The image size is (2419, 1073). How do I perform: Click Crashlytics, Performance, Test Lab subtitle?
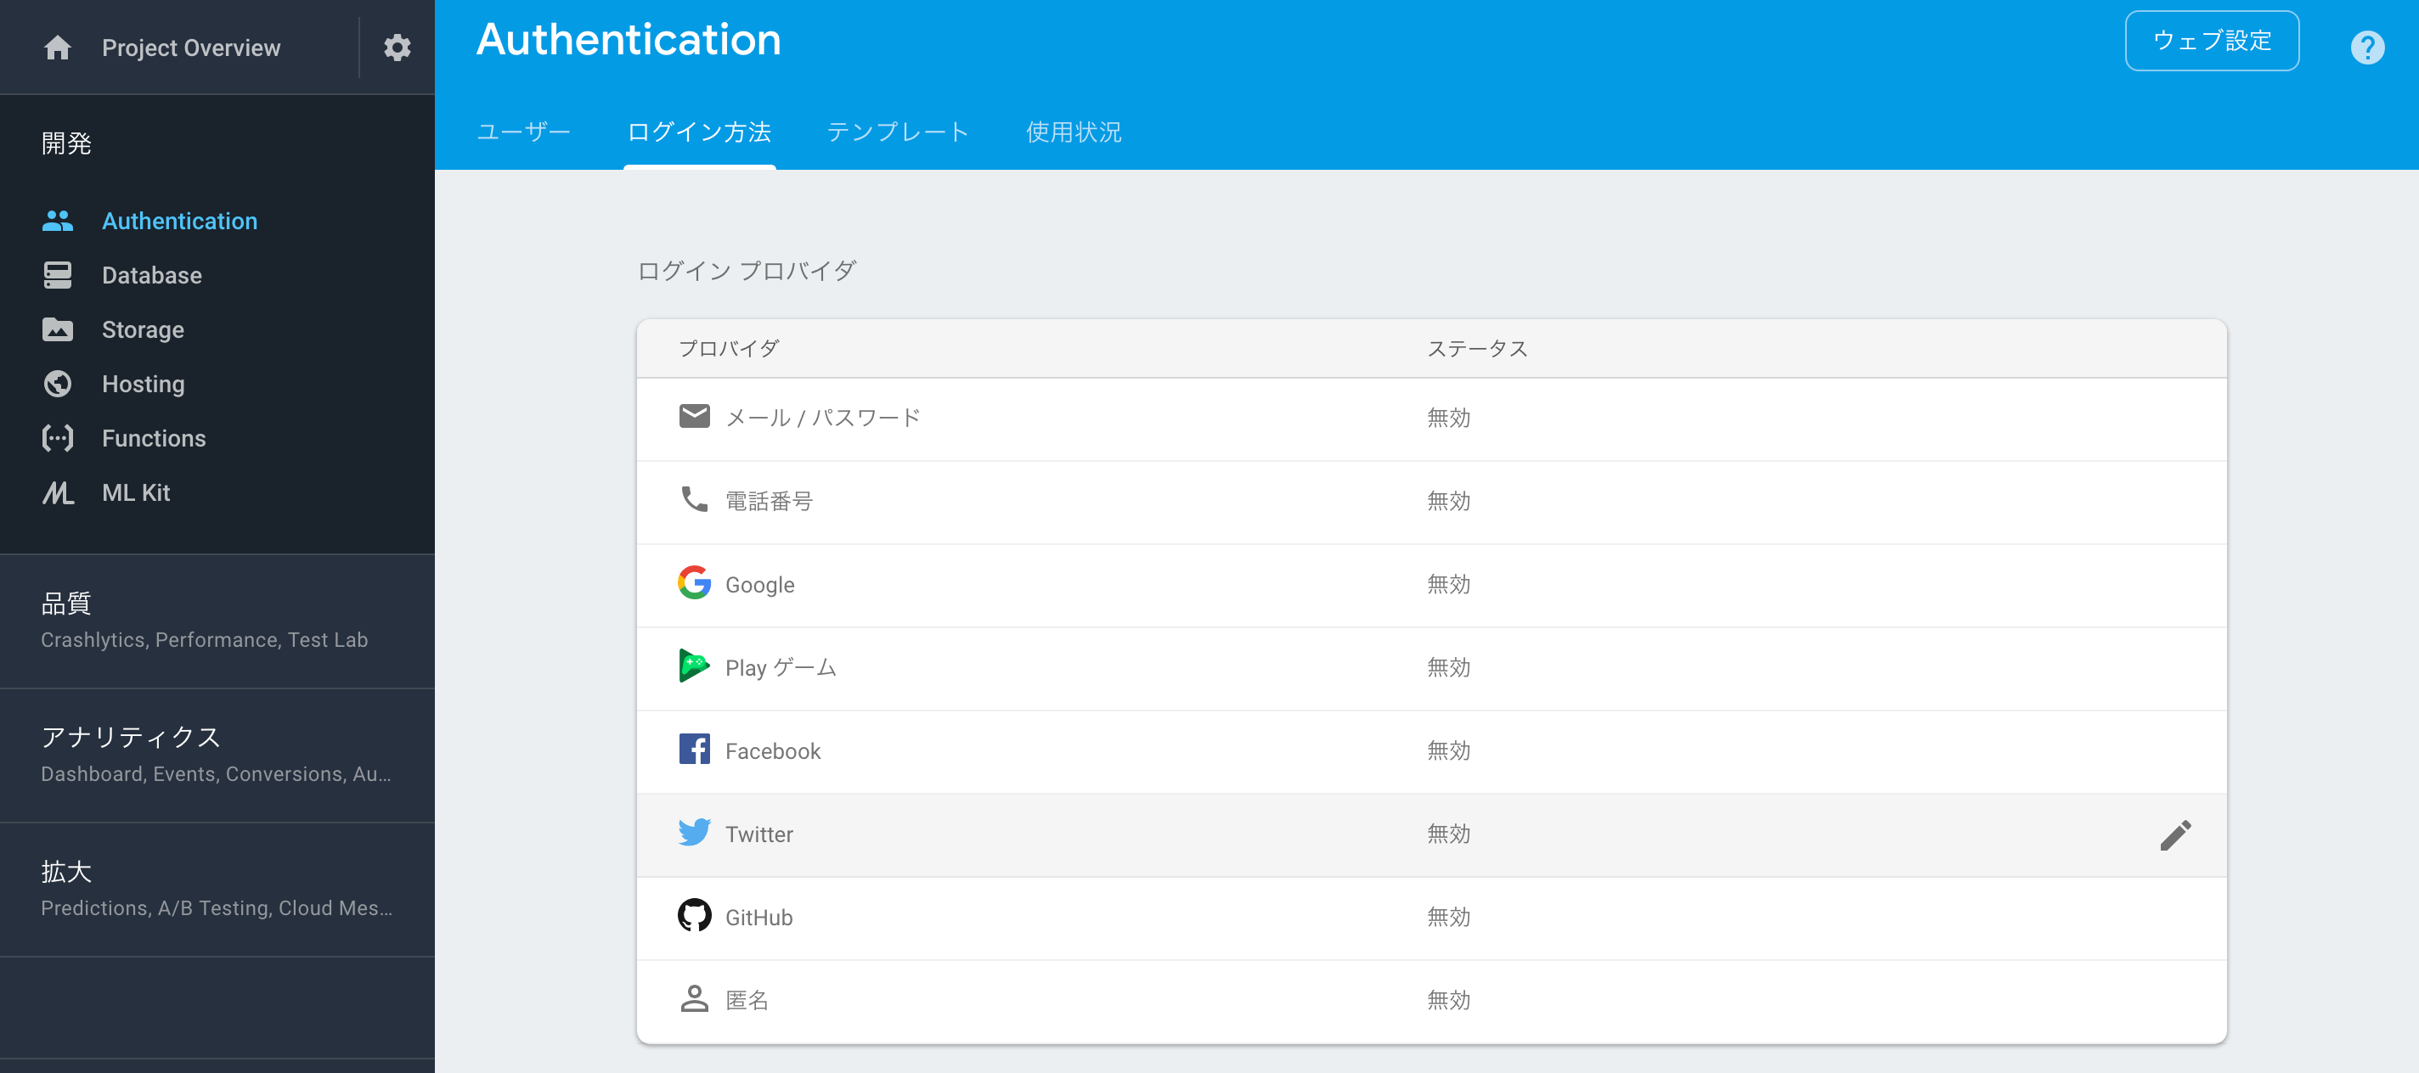pyautogui.click(x=204, y=640)
